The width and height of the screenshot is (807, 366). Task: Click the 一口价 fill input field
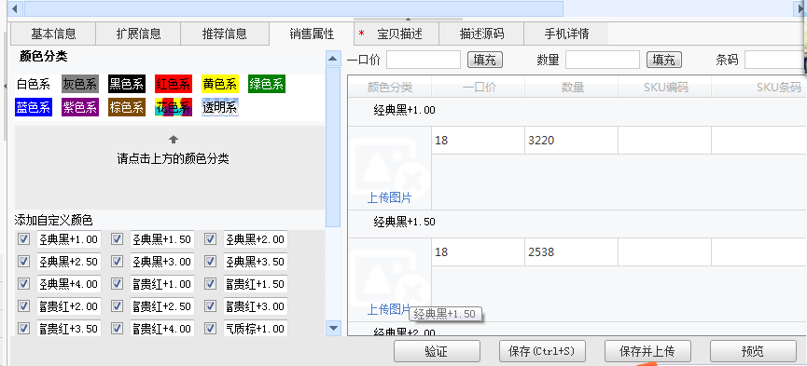coord(424,60)
